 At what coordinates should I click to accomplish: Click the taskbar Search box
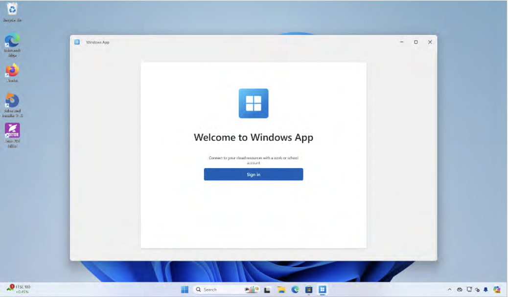(227, 290)
